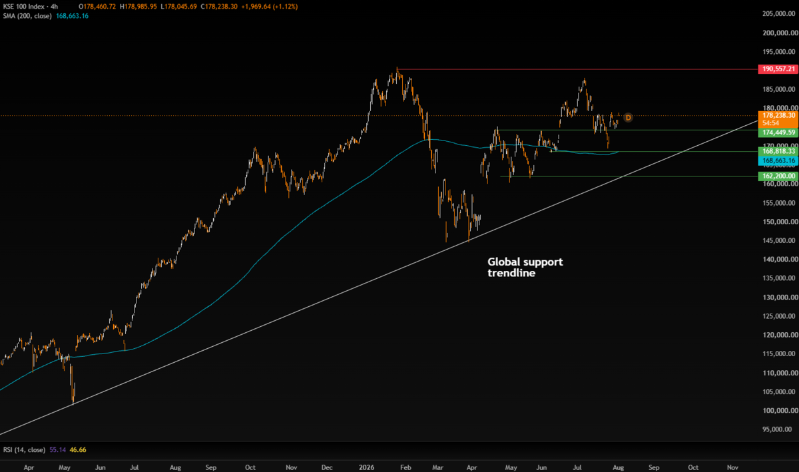Viewport: 799px width, 472px height.
Task: Click the 120,000.00 price axis label
Action: (x=780, y=336)
